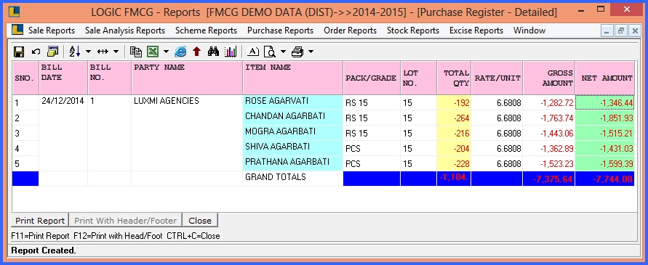The width and height of the screenshot is (648, 265).
Task: Click grand total net amount -7,744.00
Action: click(x=604, y=179)
